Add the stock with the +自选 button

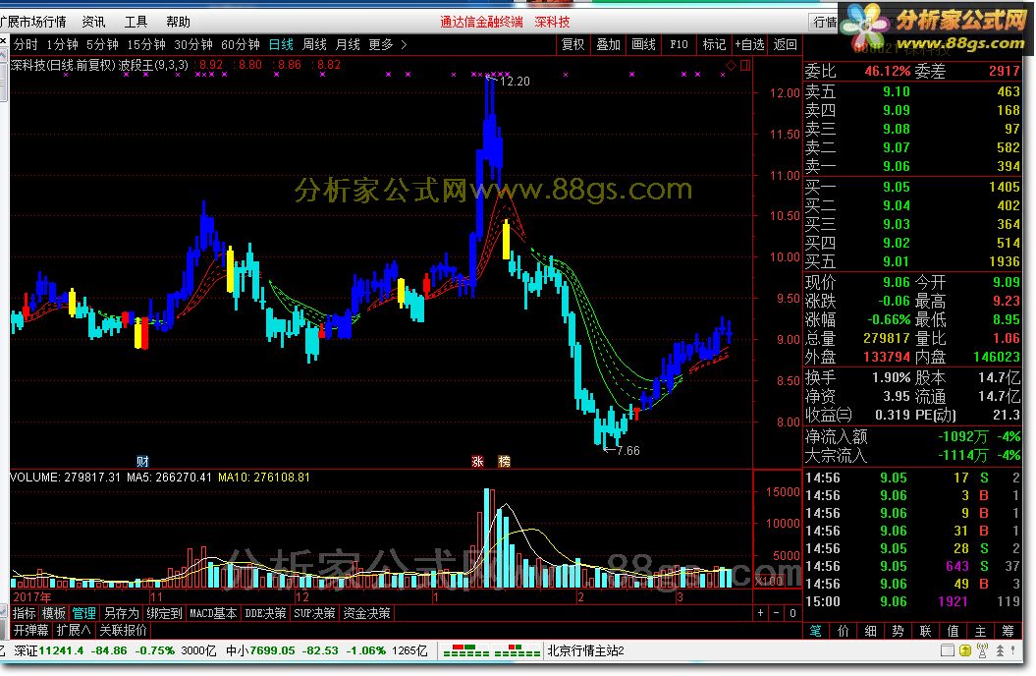[x=750, y=44]
